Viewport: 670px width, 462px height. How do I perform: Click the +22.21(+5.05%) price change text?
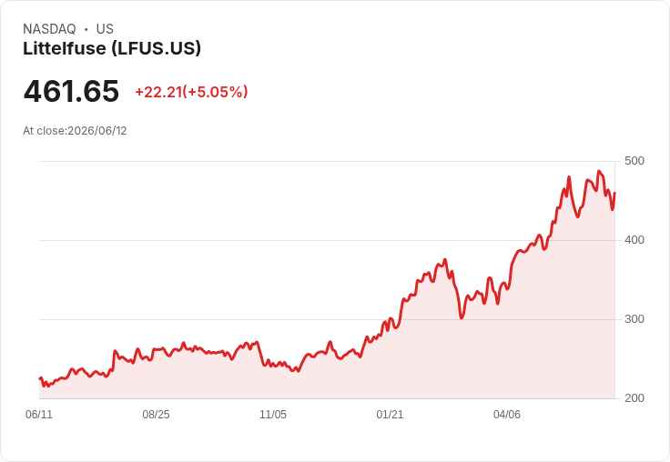[191, 92]
